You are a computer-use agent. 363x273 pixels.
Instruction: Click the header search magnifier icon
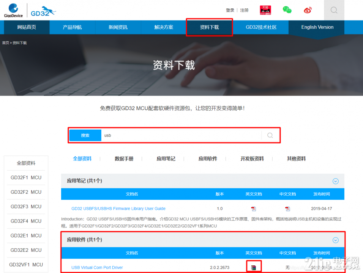click(334, 10)
